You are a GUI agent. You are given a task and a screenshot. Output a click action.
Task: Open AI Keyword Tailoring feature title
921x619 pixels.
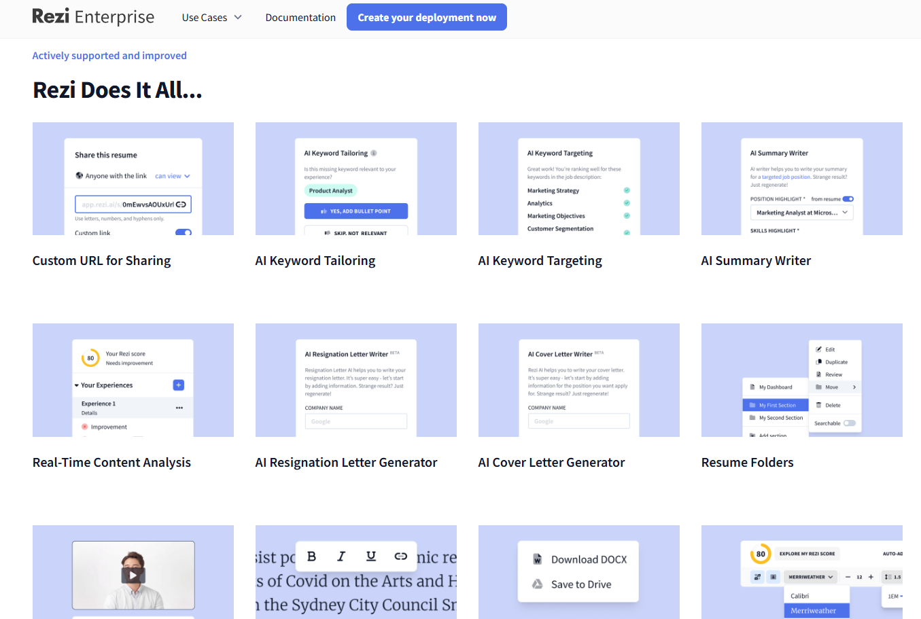[315, 261]
